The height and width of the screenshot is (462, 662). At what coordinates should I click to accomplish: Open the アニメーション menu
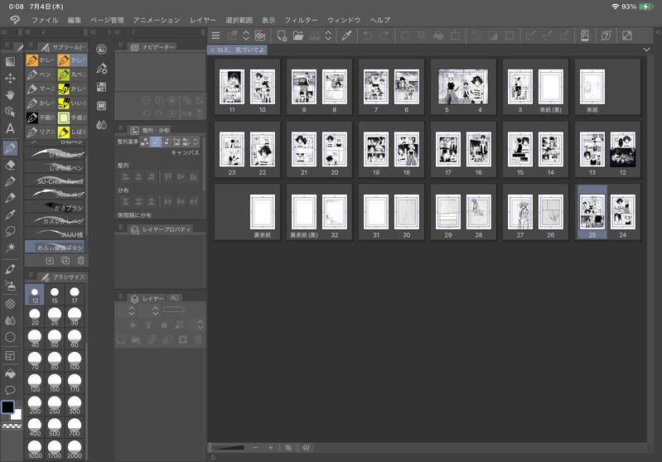coord(157,20)
